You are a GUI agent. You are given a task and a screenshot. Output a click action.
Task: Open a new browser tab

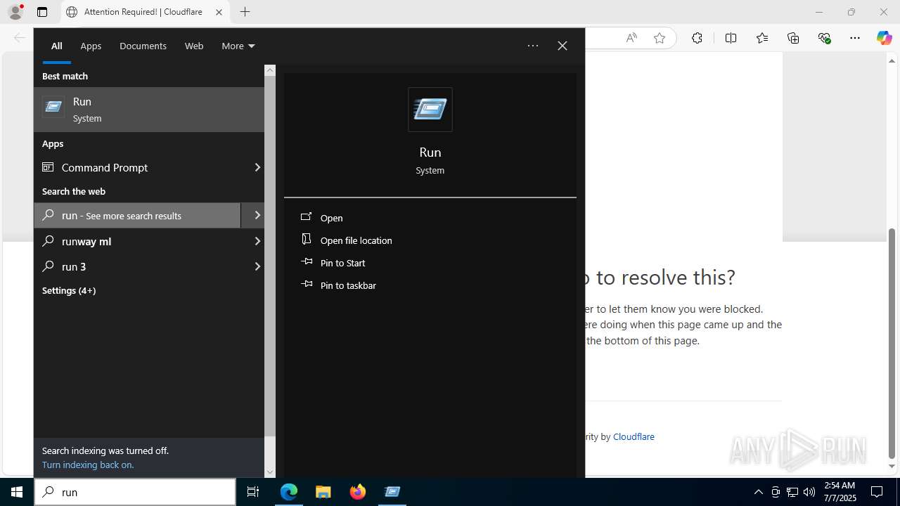pos(245,12)
